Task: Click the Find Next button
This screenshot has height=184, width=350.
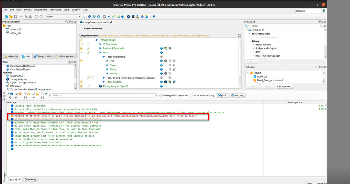Action: pos(238,95)
